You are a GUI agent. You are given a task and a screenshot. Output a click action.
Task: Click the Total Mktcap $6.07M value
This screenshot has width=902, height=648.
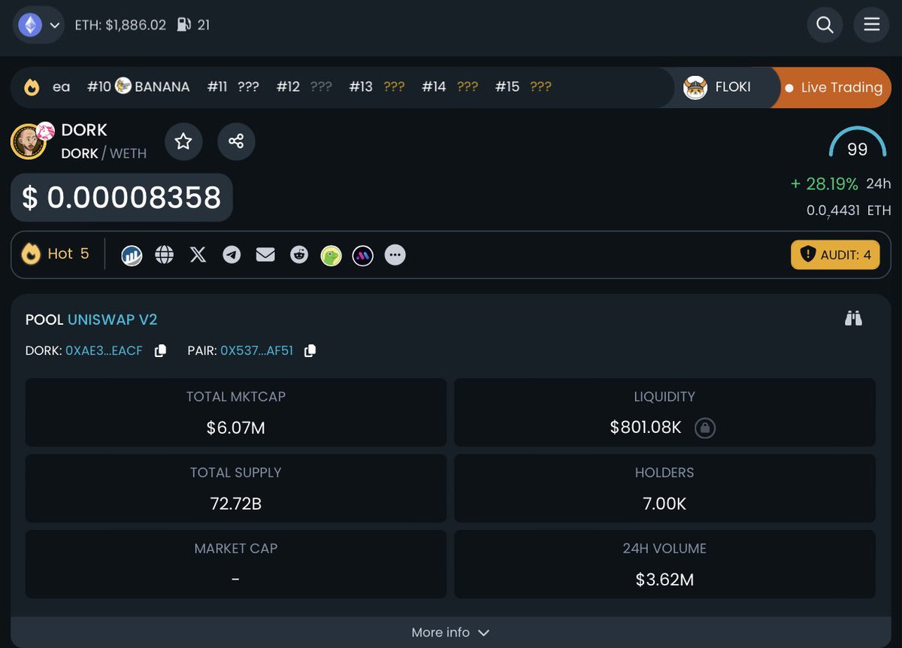[236, 428]
